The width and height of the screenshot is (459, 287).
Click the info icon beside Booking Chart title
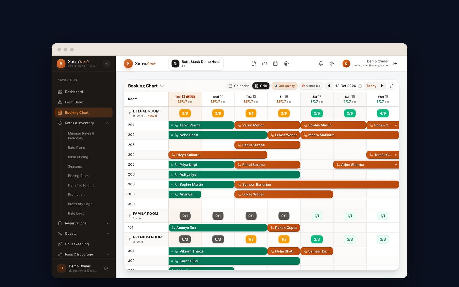pyautogui.click(x=162, y=86)
